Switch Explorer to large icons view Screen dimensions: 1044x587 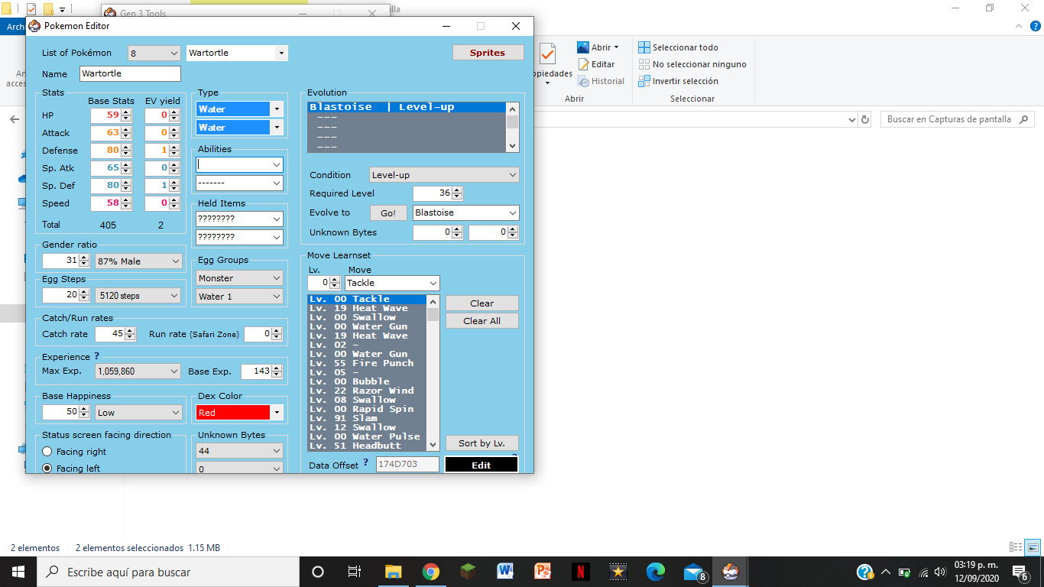point(1033,547)
